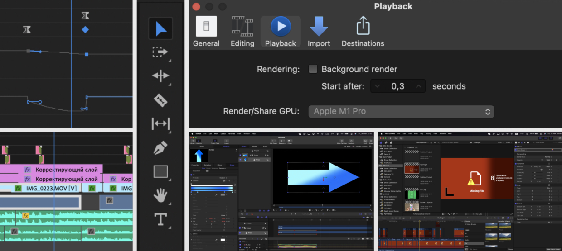Screen dimensions: 562x251
Task: Increase Start after seconds value
Action: click(x=419, y=86)
